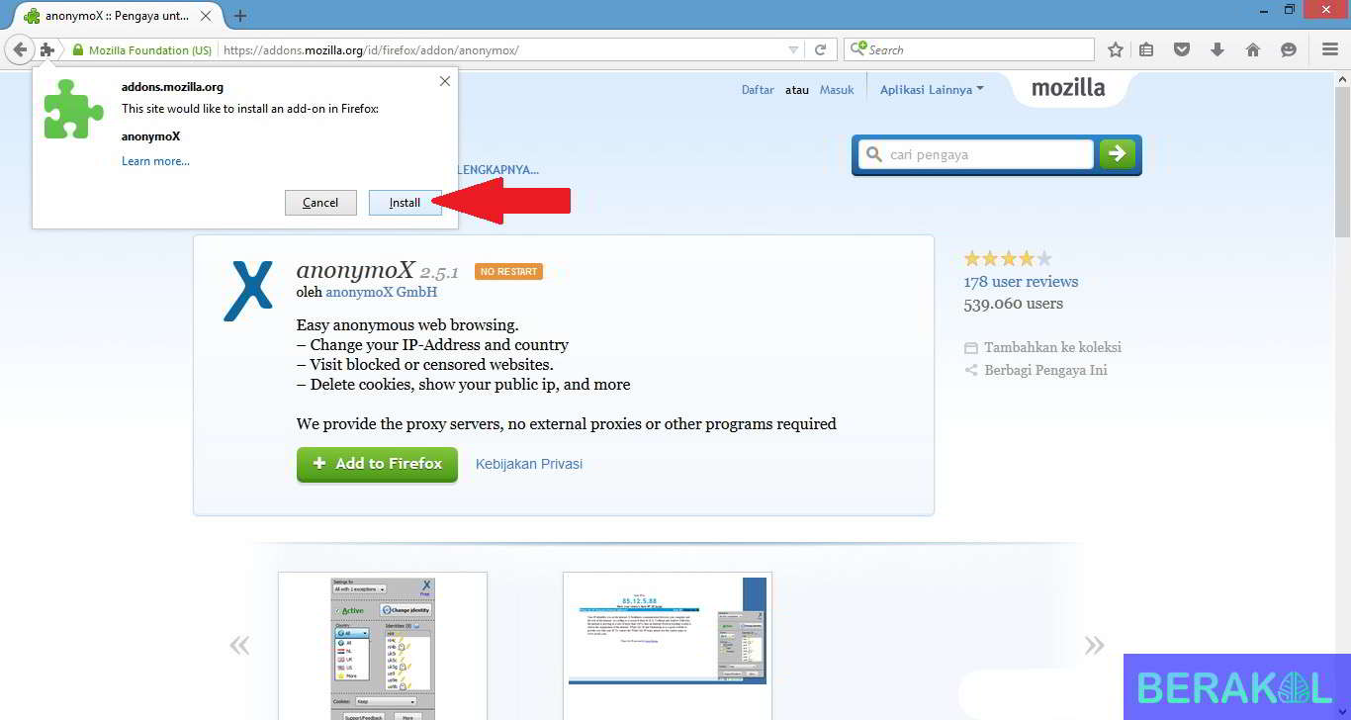Reload the current page
1351x720 pixels.
[820, 50]
